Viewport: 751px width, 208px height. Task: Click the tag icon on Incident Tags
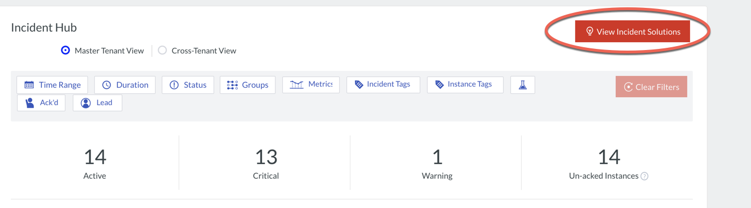click(x=358, y=84)
